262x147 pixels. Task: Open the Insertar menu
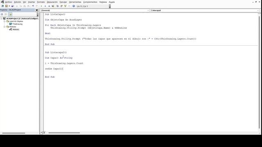click(32, 2)
